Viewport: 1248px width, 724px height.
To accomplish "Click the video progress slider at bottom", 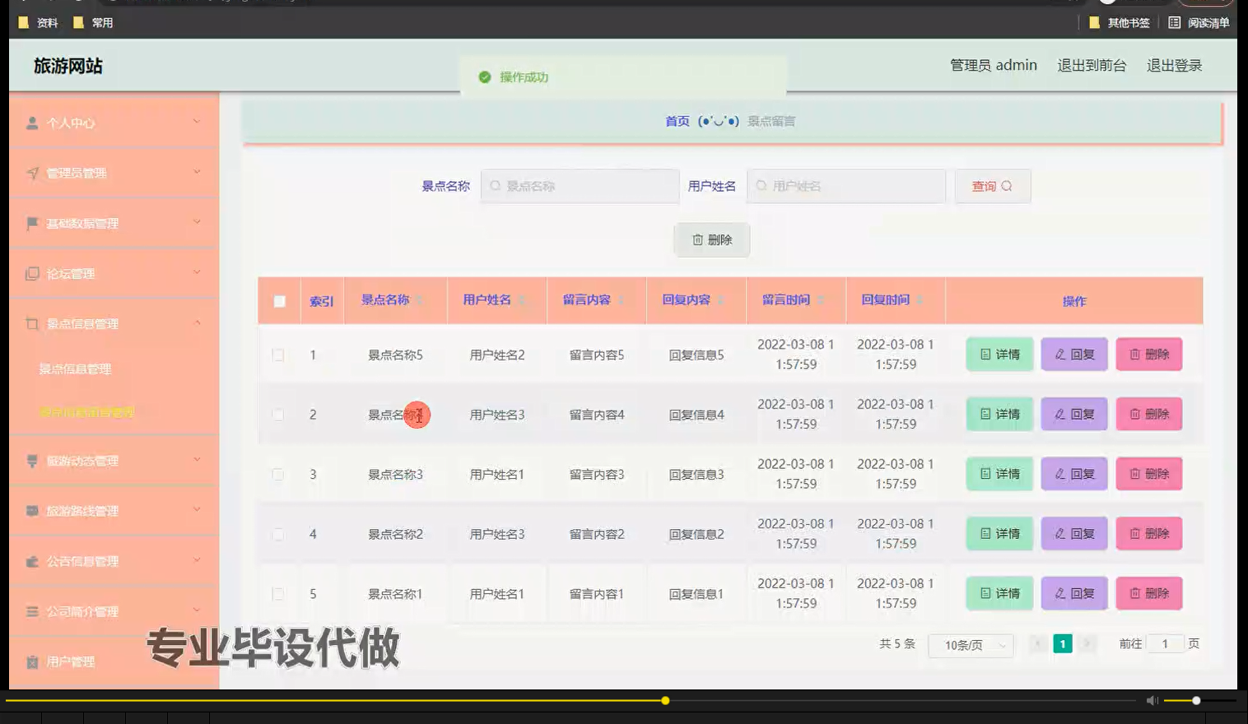I will click(664, 700).
